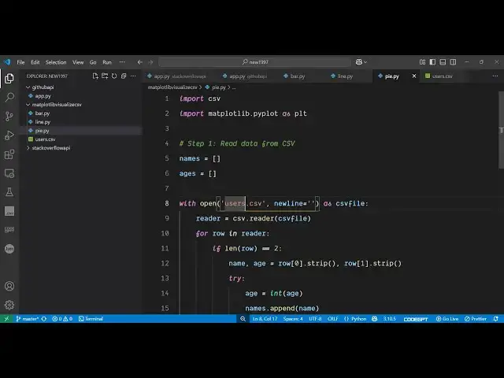Close the pie.py tab
The height and width of the screenshot is (378, 504).
(x=414, y=76)
